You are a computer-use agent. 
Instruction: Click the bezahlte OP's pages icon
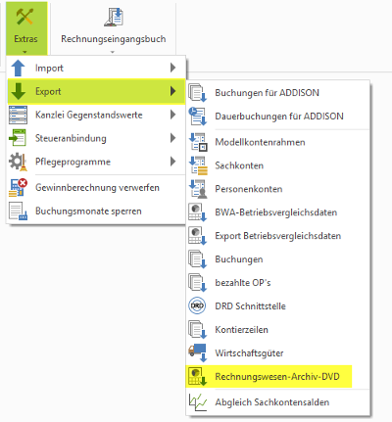(x=198, y=283)
